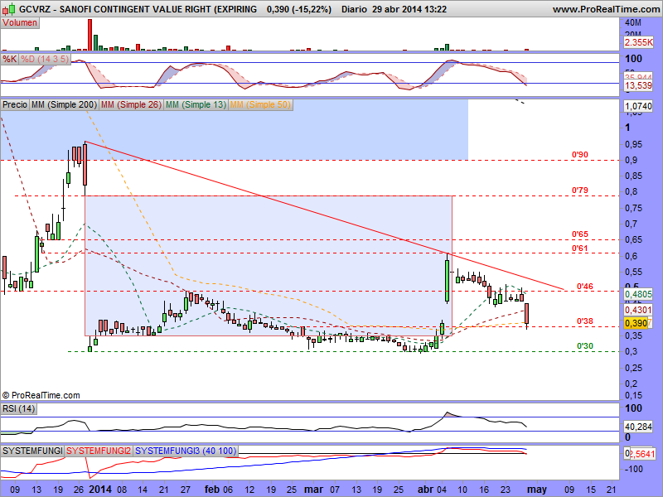Click the abr marker on date axis
This screenshot has width=663, height=497.
click(x=425, y=490)
